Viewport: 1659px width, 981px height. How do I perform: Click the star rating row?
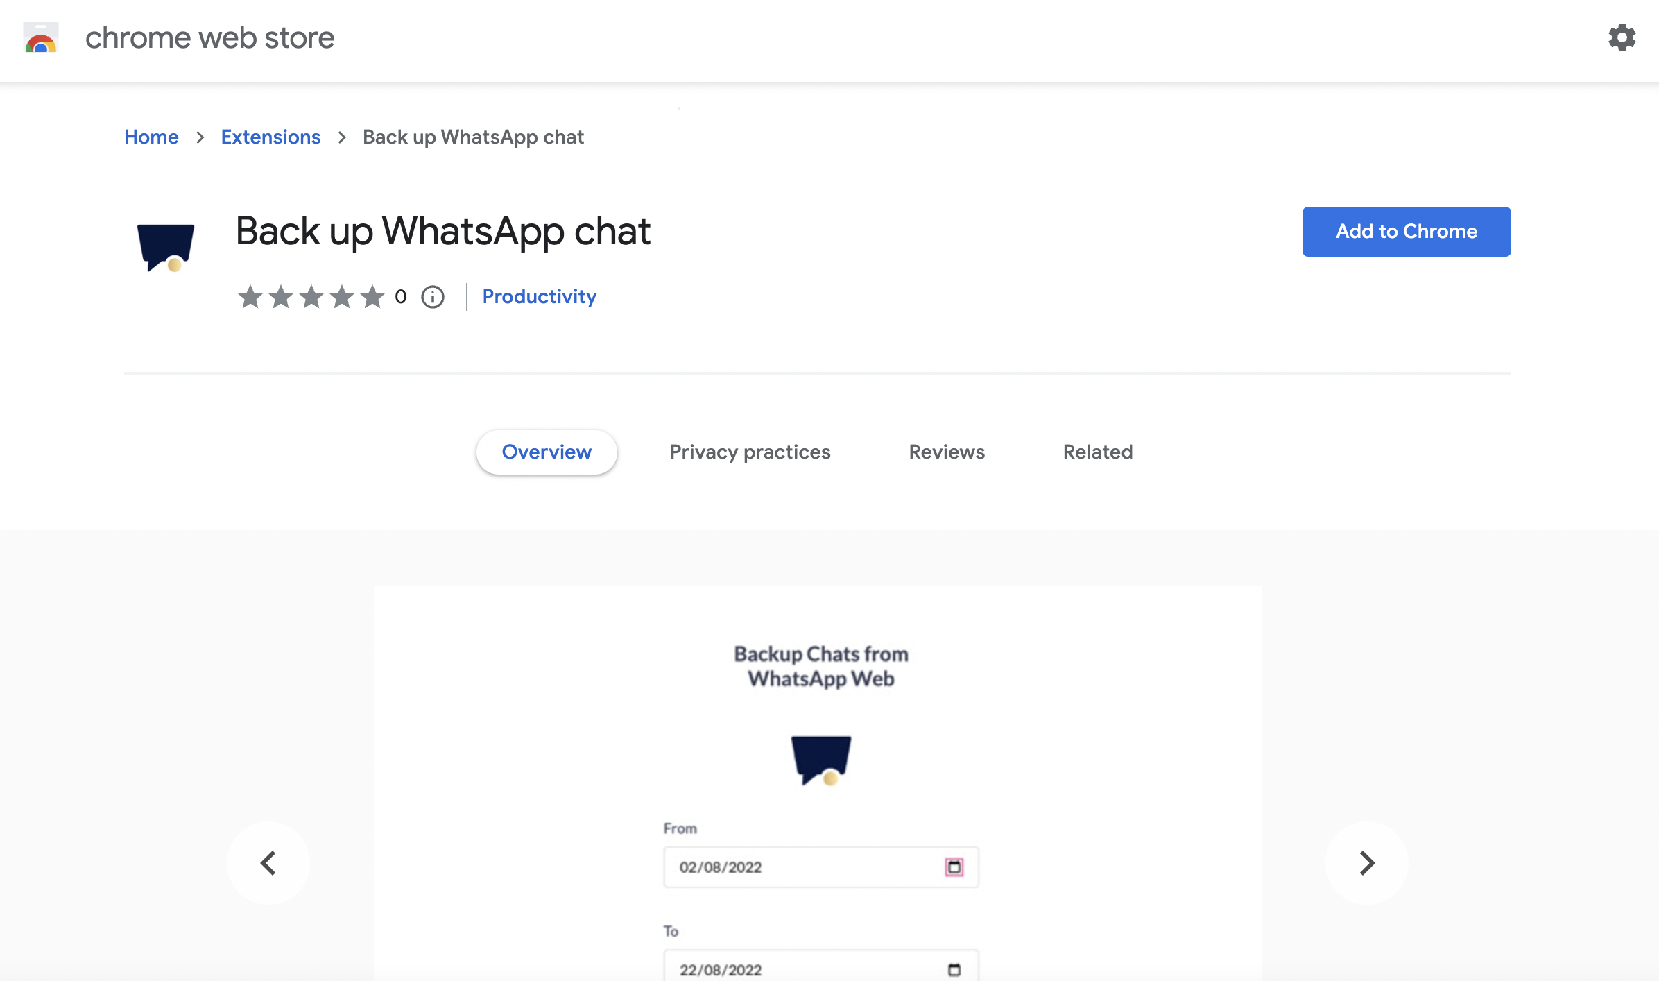[x=311, y=297]
